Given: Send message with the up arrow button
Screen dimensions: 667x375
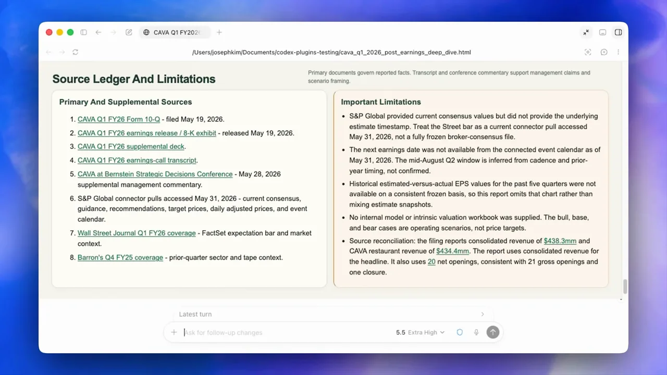Looking at the screenshot, I should coord(492,332).
